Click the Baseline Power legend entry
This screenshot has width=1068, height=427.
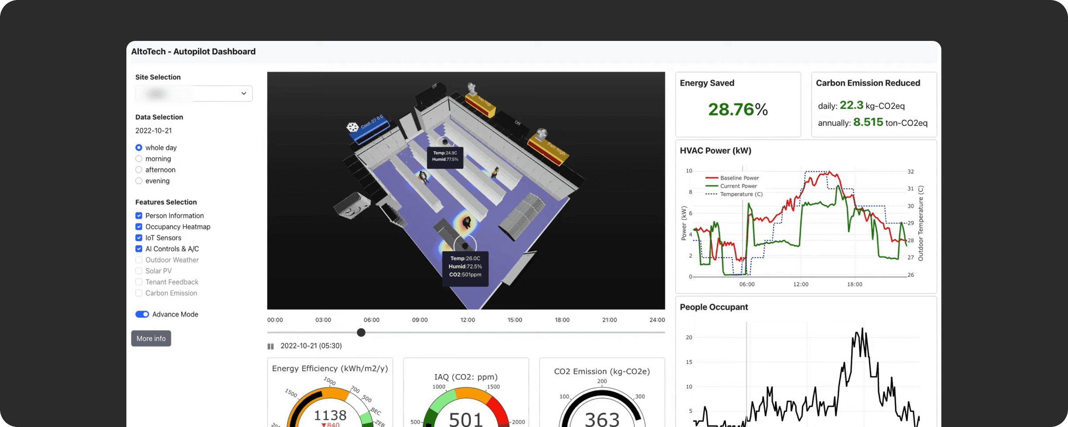[x=732, y=178]
